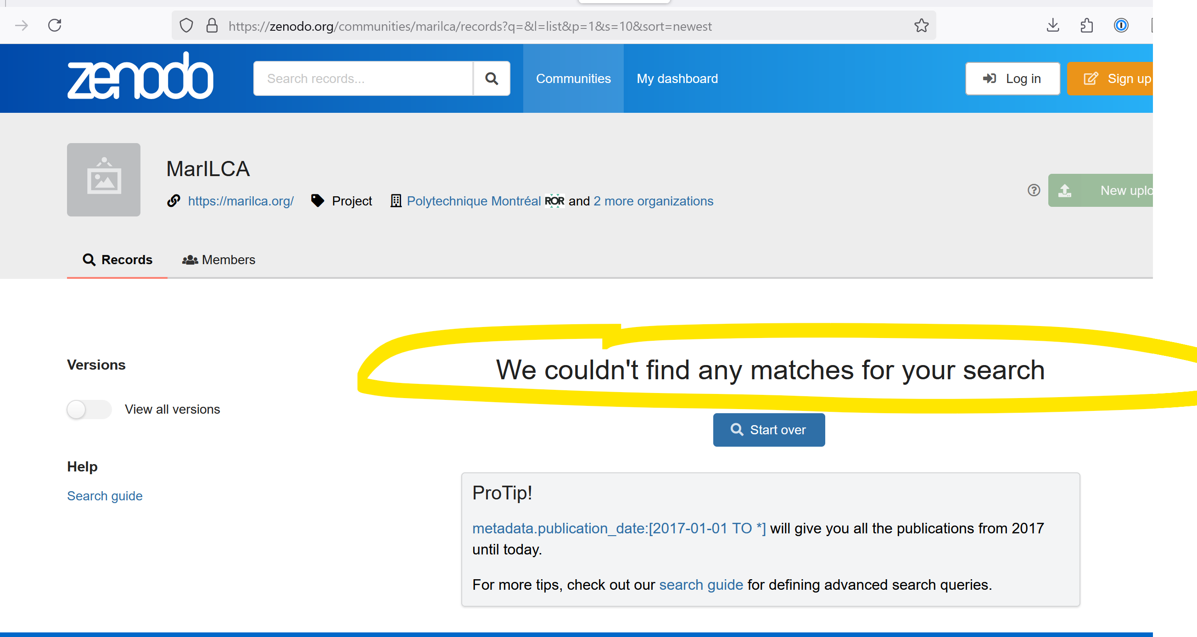Image resolution: width=1197 pixels, height=637 pixels.
Task: Open My dashboard
Action: 677,78
